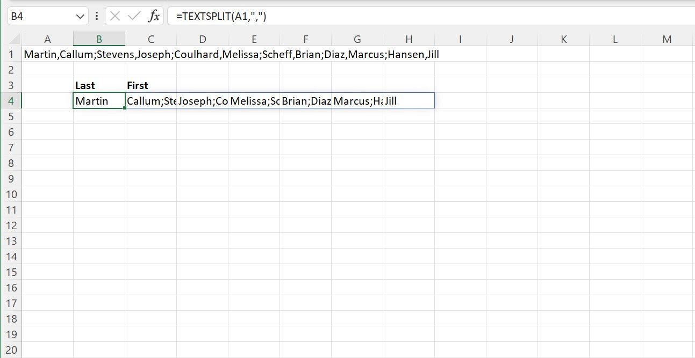695x358 pixels.
Task: Select the H4 cell containing Jill
Action: tap(409, 100)
